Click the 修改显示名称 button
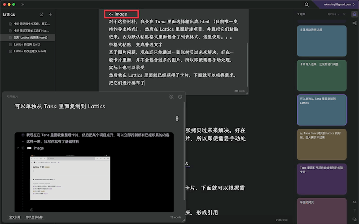 point(34,217)
